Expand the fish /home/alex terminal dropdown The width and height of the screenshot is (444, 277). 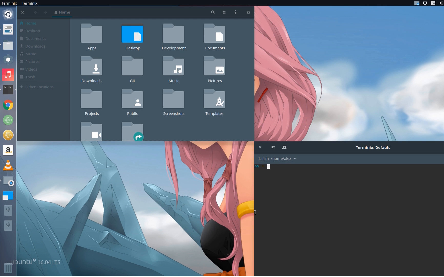277,159
